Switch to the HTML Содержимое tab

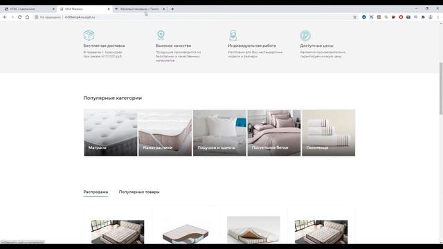29,9
